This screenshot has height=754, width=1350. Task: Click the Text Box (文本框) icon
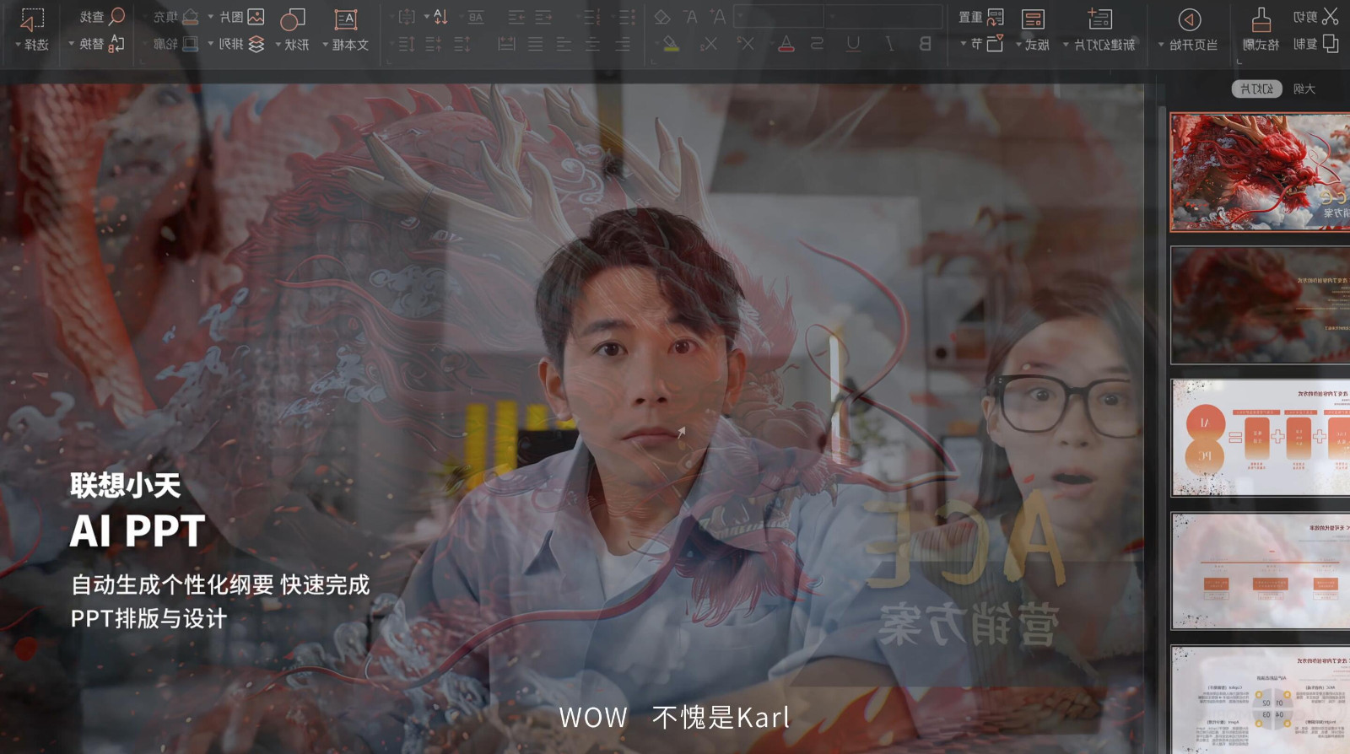[x=346, y=19]
